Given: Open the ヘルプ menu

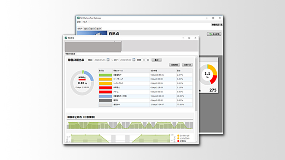Looking at the screenshot, I should click(85, 22).
